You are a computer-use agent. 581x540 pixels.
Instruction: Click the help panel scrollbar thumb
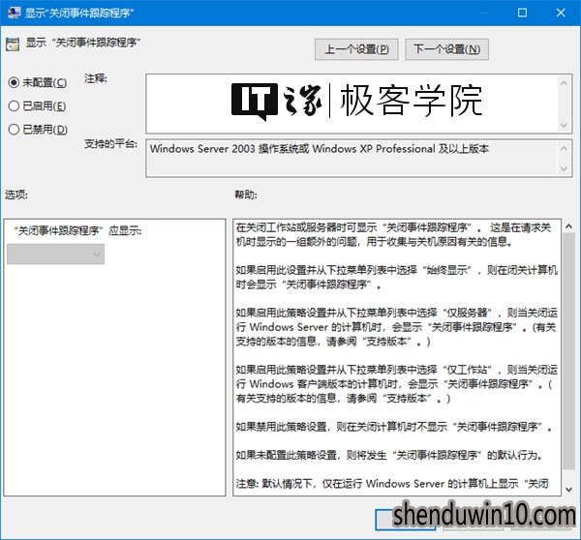click(x=568, y=351)
